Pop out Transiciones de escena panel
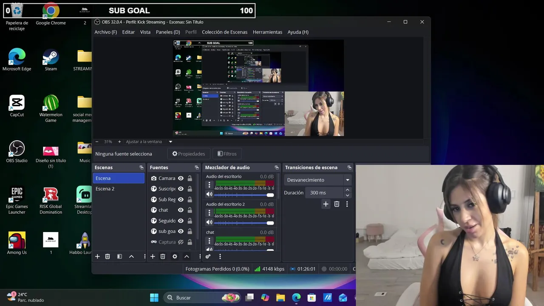This screenshot has width=544, height=306. coord(349,167)
